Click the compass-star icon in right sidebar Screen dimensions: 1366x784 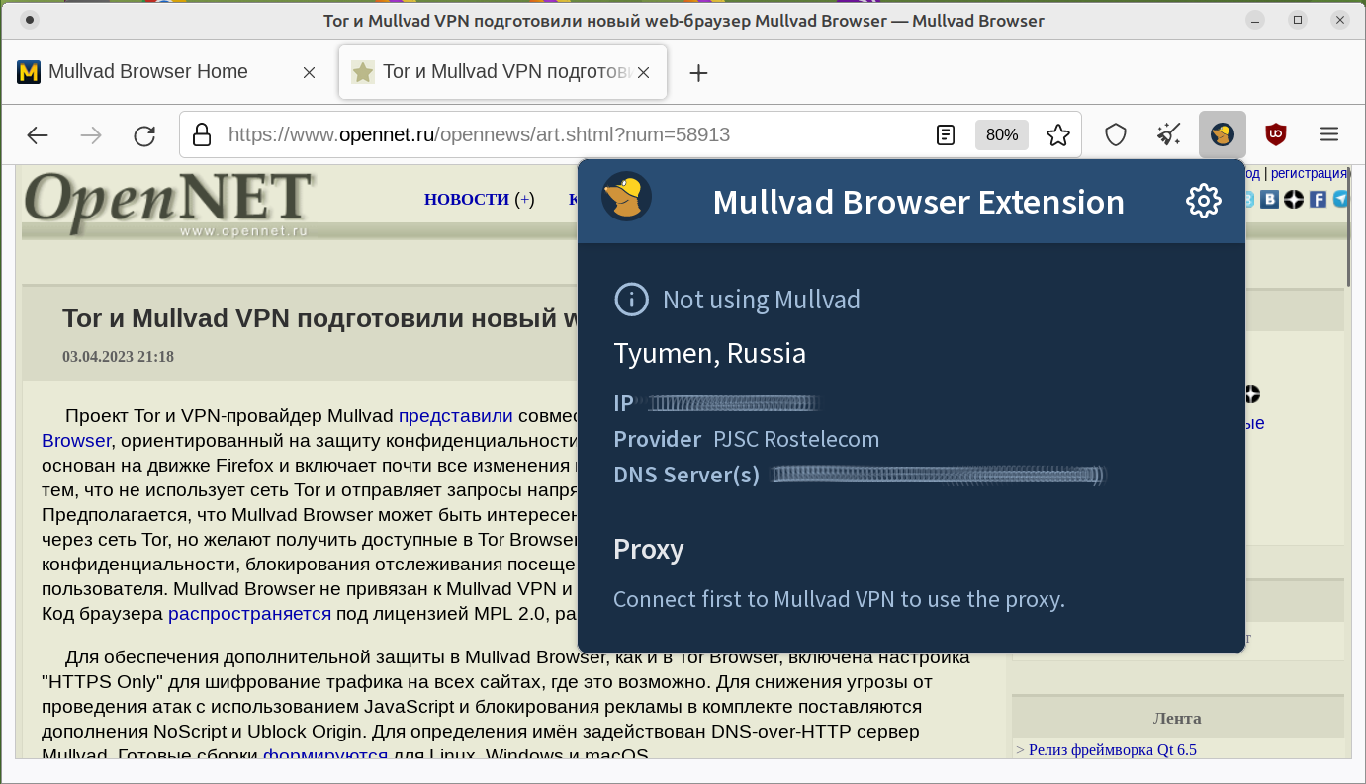coord(1253,393)
